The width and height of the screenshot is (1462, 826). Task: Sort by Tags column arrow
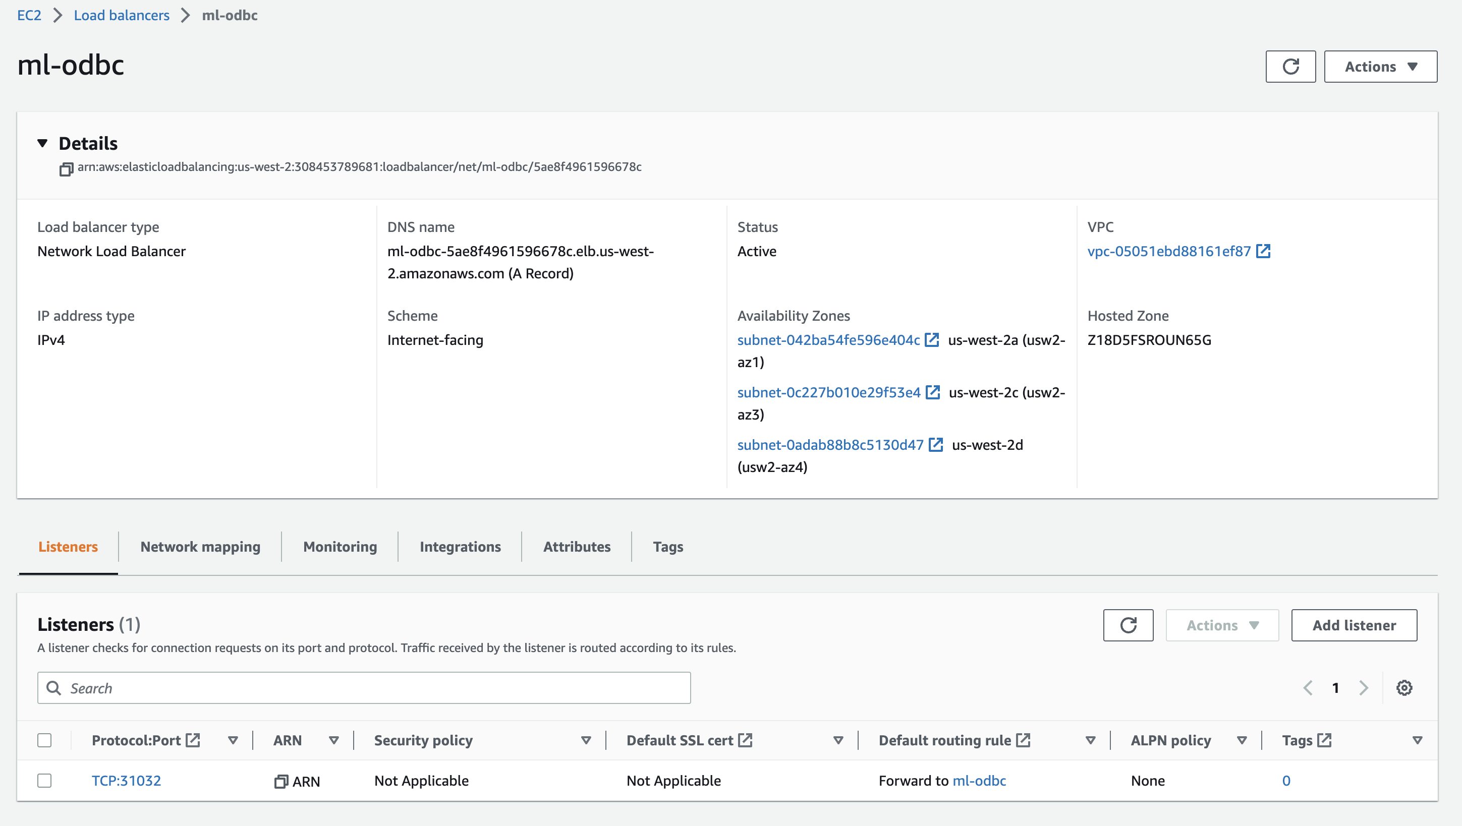click(x=1417, y=740)
